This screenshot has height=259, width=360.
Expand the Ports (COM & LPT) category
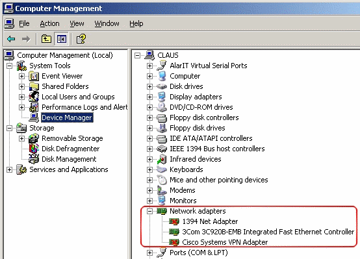pyautogui.click(x=149, y=253)
